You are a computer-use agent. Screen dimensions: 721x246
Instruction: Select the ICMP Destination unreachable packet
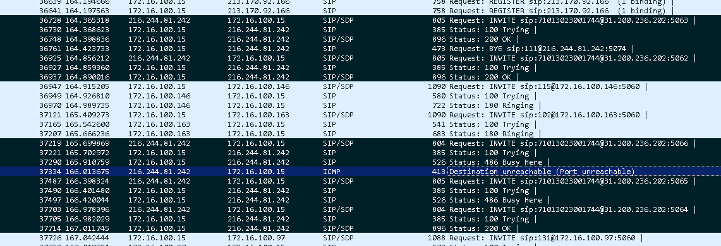pyautogui.click(x=360, y=171)
